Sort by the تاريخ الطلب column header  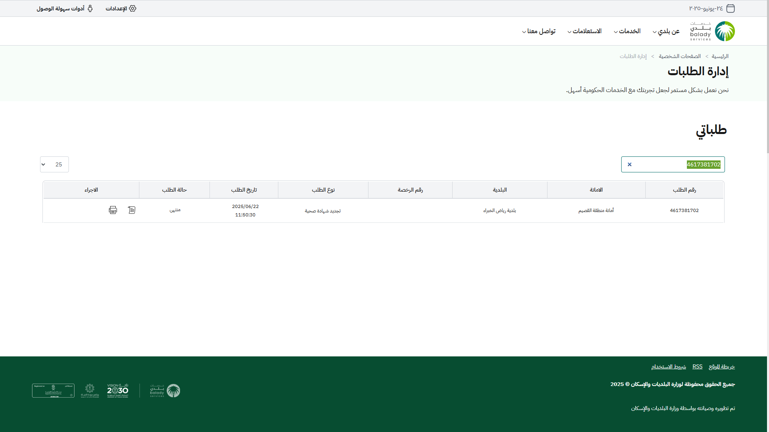[x=244, y=190]
